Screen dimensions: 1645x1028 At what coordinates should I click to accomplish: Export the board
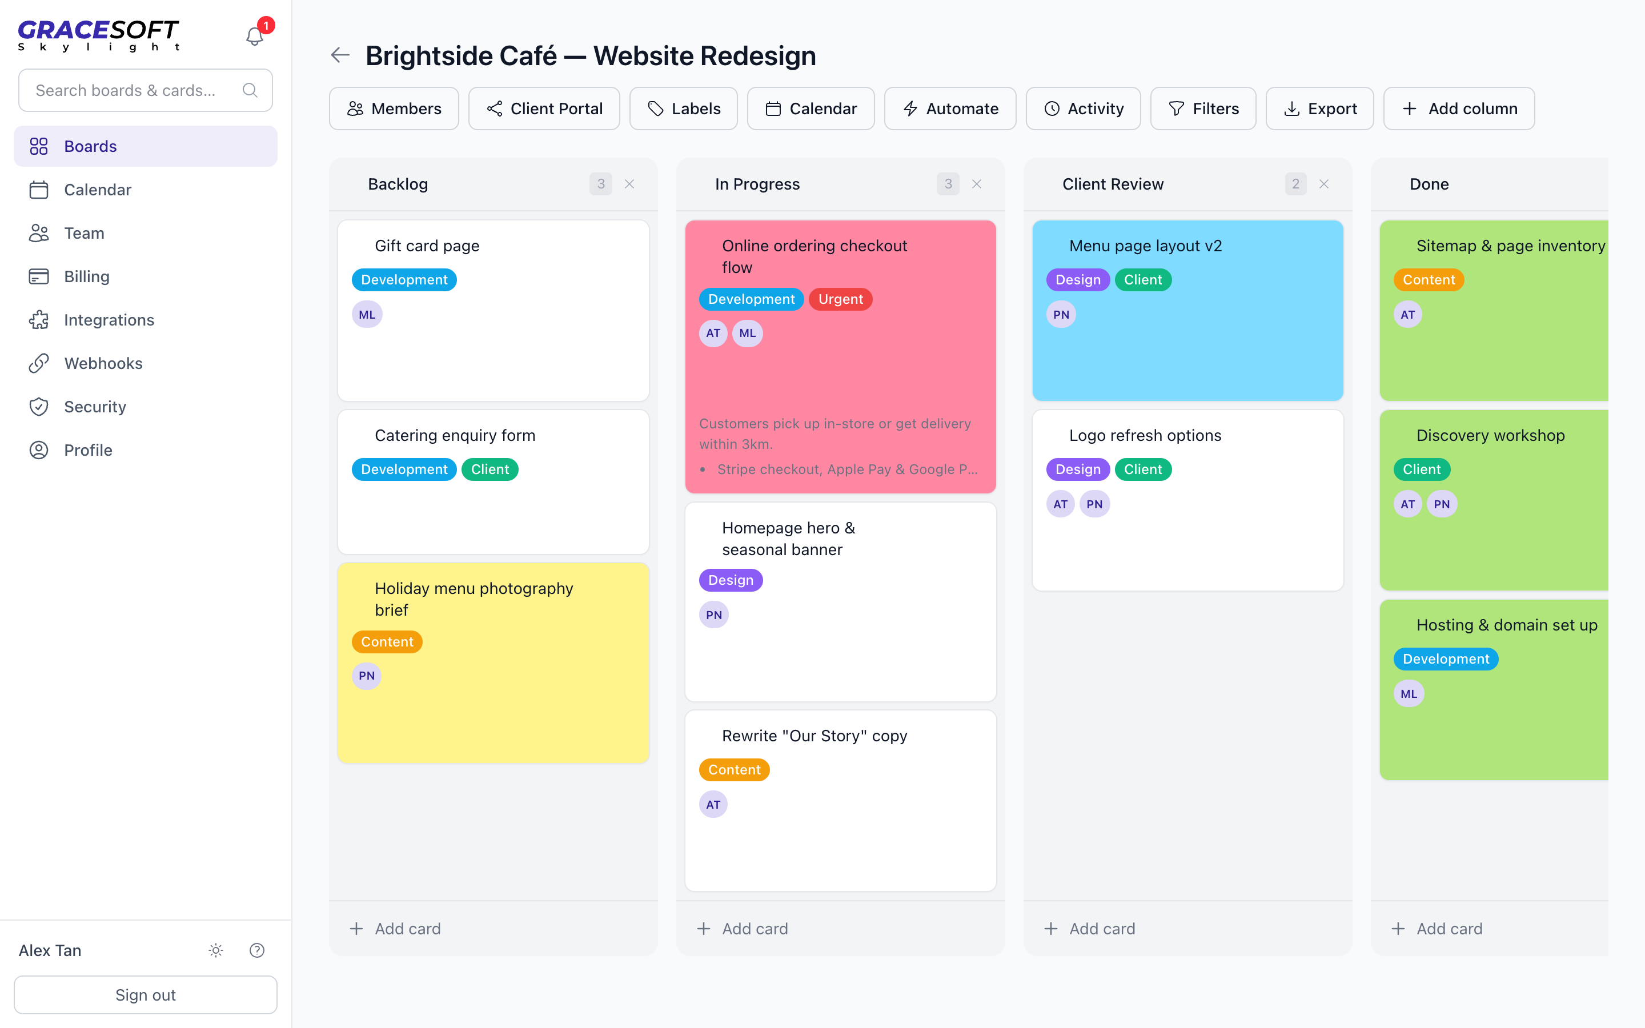tap(1319, 109)
